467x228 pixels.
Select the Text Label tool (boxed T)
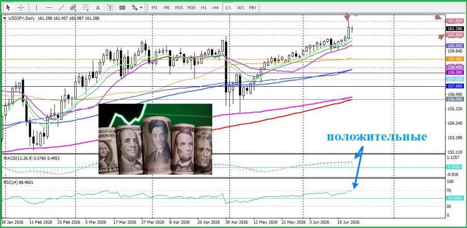(110, 8)
